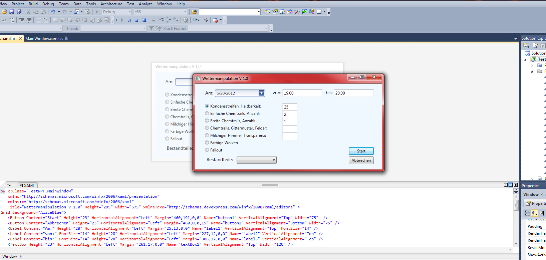This screenshot has height=260, width=546.
Task: Select Milchiger radio in designer preview
Action: pyautogui.click(x=167, y=124)
